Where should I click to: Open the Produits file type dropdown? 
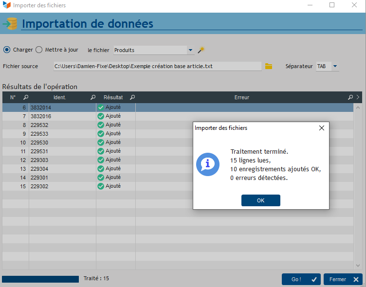tap(190, 50)
